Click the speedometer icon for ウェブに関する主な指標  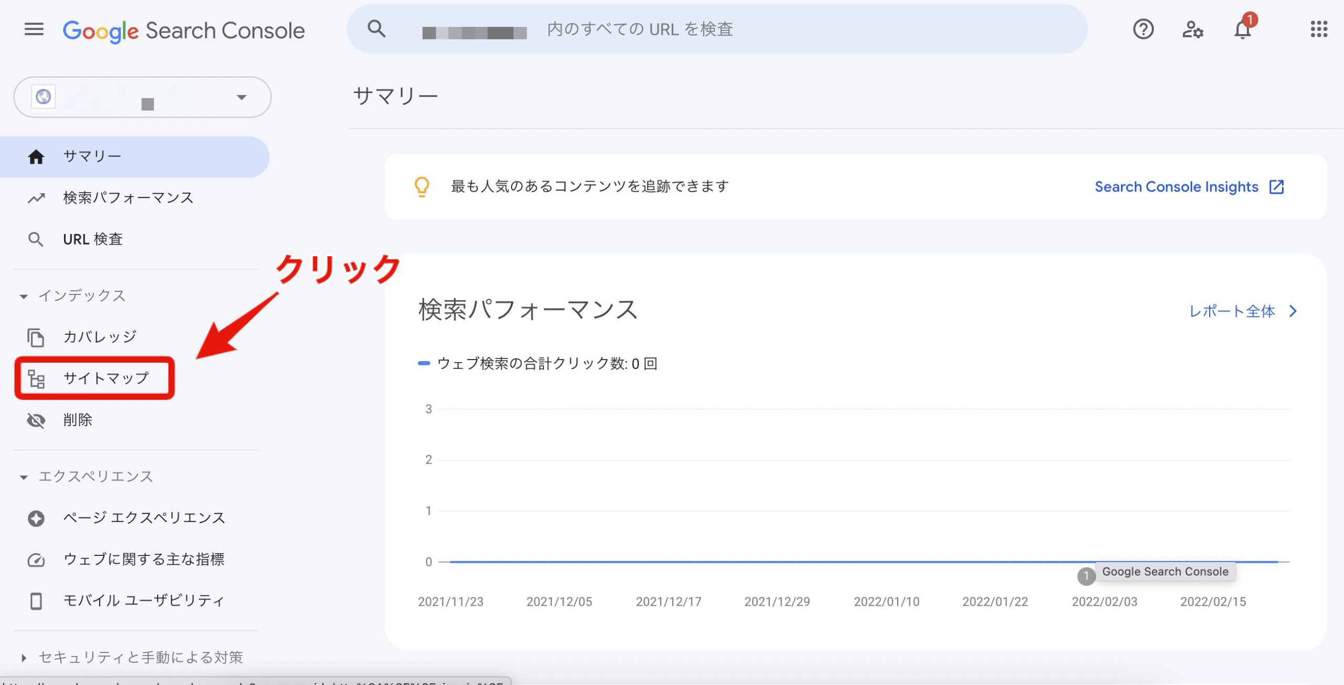(x=36, y=560)
